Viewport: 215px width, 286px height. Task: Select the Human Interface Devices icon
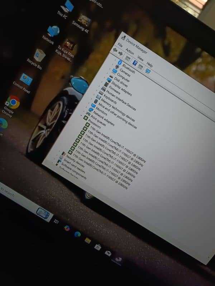click(x=104, y=89)
